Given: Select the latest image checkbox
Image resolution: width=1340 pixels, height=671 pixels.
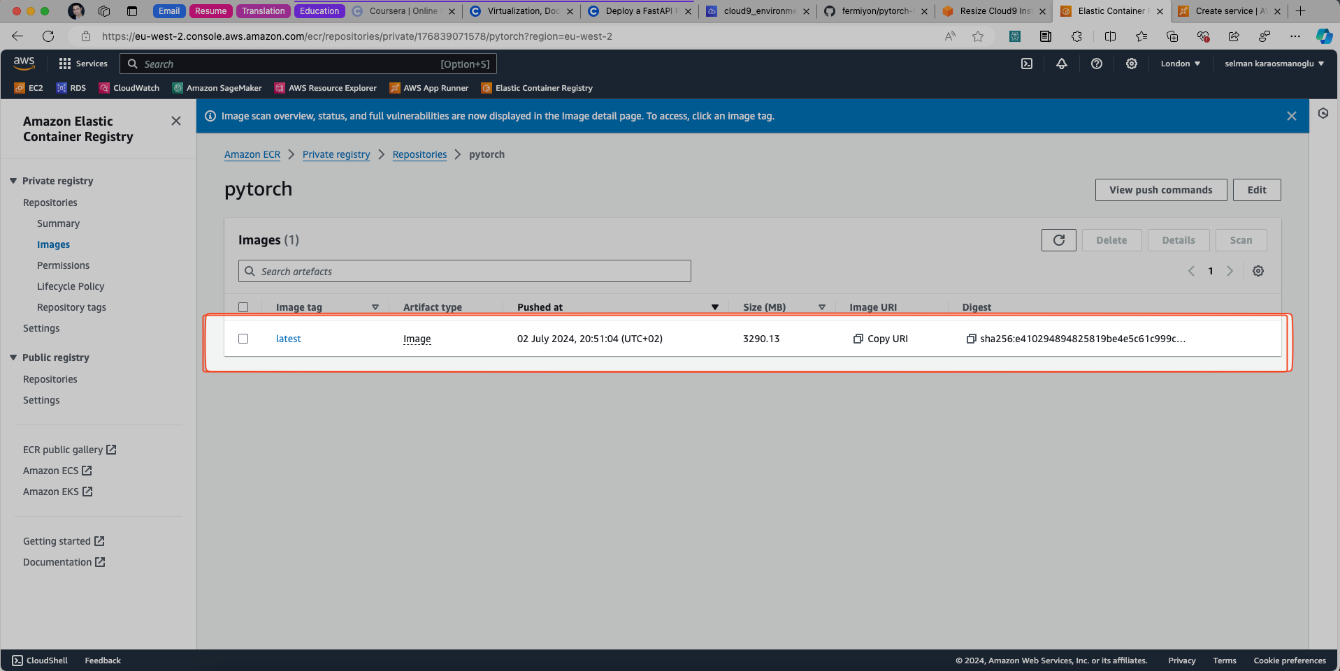Looking at the screenshot, I should point(243,339).
